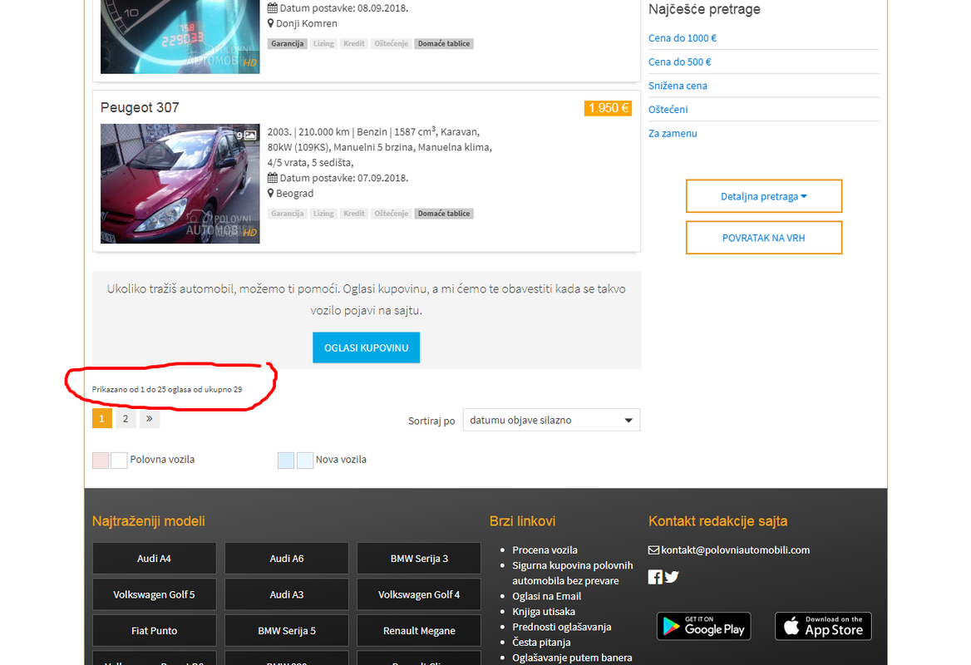Open the Facebook page icon
The image size is (971, 665).
click(x=655, y=577)
